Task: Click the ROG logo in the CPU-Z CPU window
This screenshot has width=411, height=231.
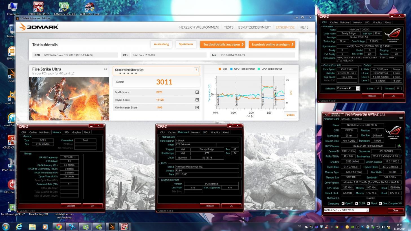Action: [393, 35]
